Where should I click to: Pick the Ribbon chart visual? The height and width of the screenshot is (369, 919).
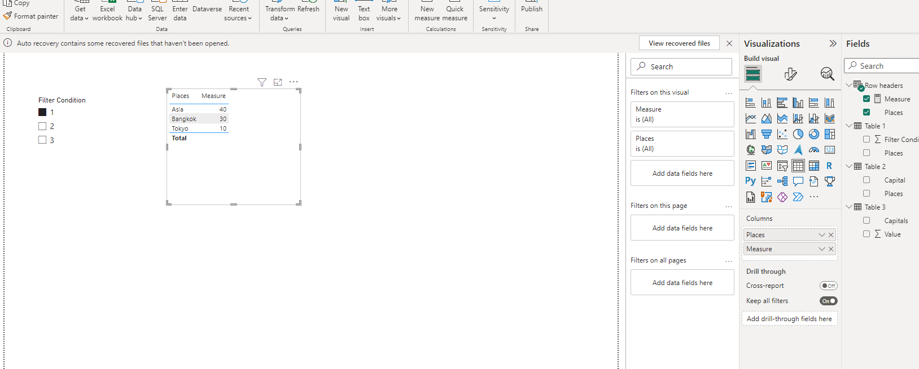pos(829,118)
